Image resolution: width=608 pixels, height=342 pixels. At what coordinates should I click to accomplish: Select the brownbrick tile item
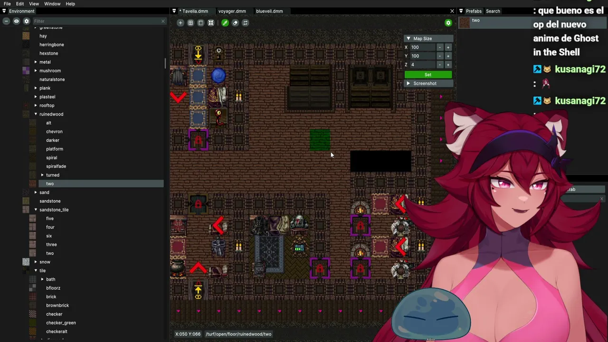pyautogui.click(x=57, y=305)
